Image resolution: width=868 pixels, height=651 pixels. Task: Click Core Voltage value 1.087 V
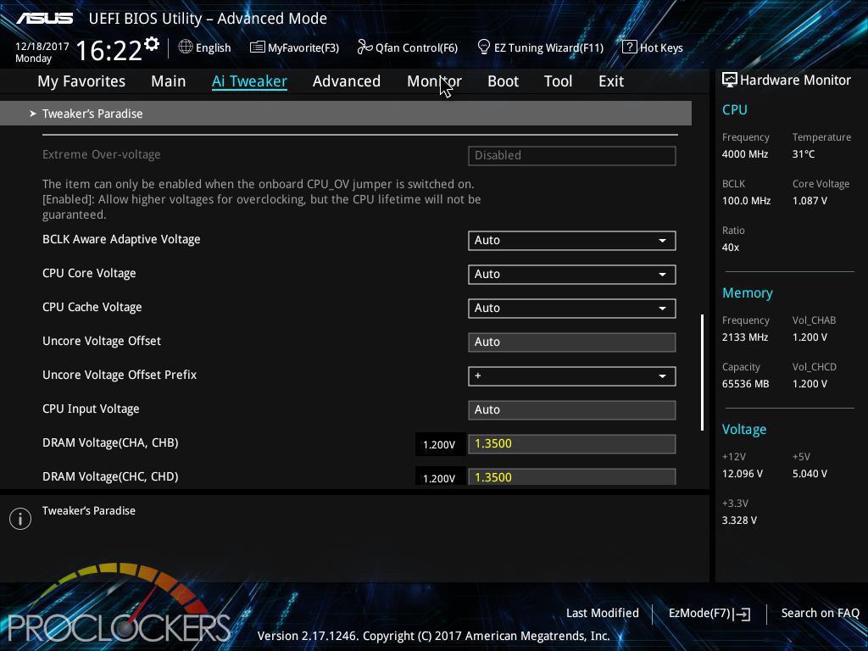810,200
